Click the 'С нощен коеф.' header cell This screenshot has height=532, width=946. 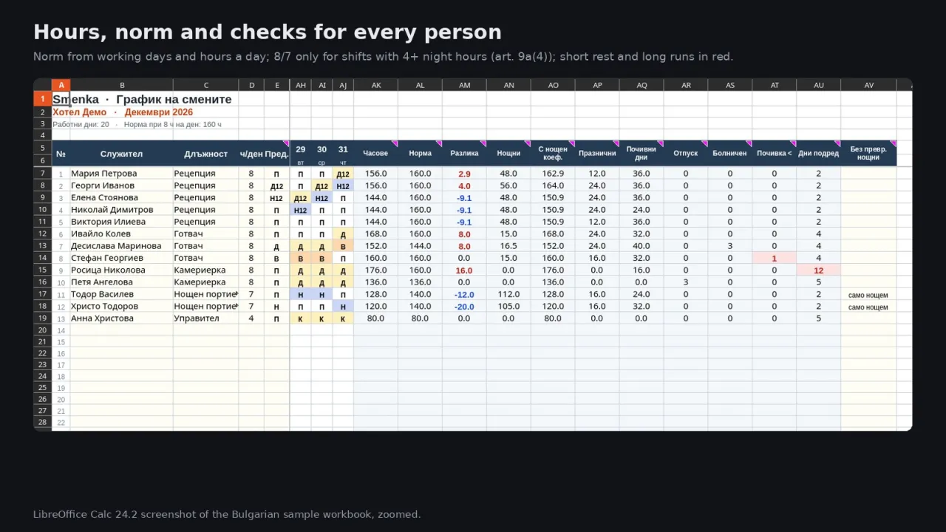[x=553, y=154]
